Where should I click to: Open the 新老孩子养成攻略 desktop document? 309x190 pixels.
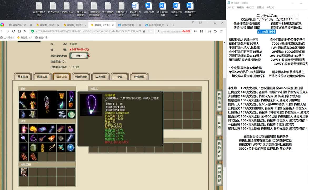tap(135, 9)
